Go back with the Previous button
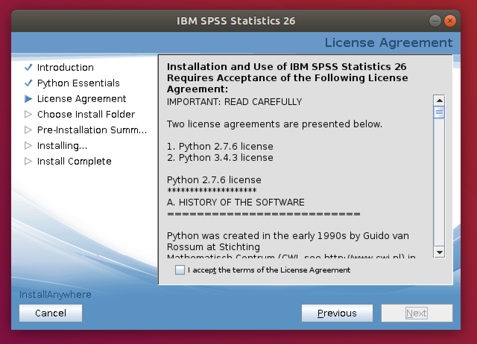Viewport: 477px width, 344px height. (337, 313)
